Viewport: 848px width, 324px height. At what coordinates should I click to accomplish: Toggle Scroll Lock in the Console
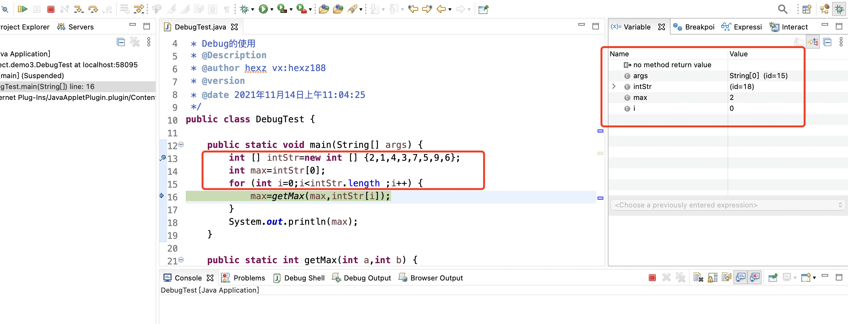pyautogui.click(x=712, y=278)
